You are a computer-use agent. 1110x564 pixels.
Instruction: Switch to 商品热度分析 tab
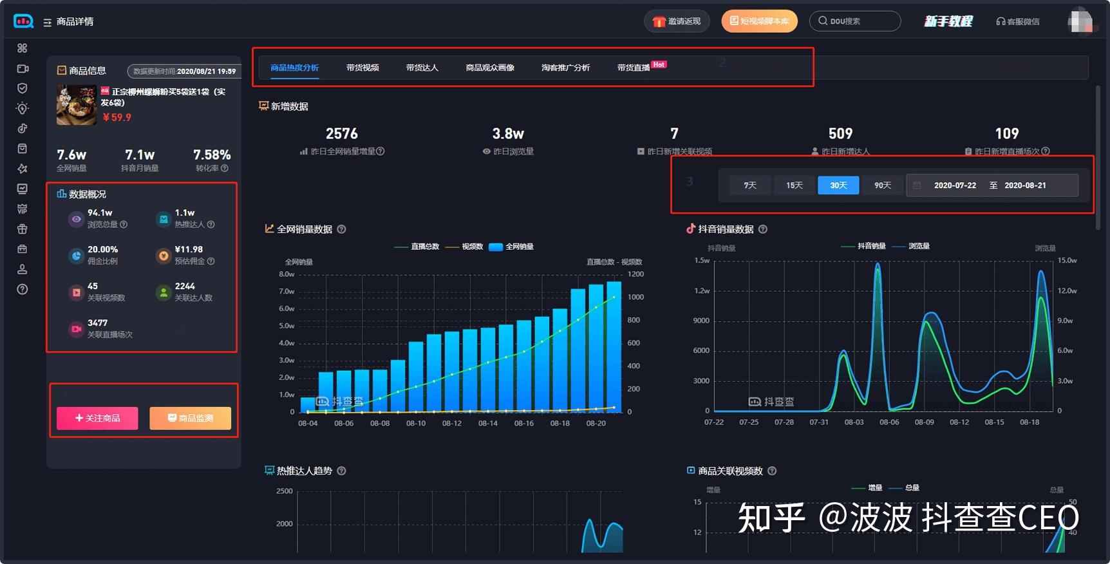click(294, 68)
